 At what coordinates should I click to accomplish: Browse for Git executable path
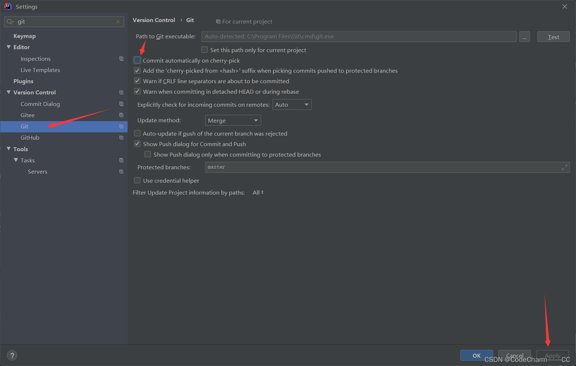coord(524,37)
